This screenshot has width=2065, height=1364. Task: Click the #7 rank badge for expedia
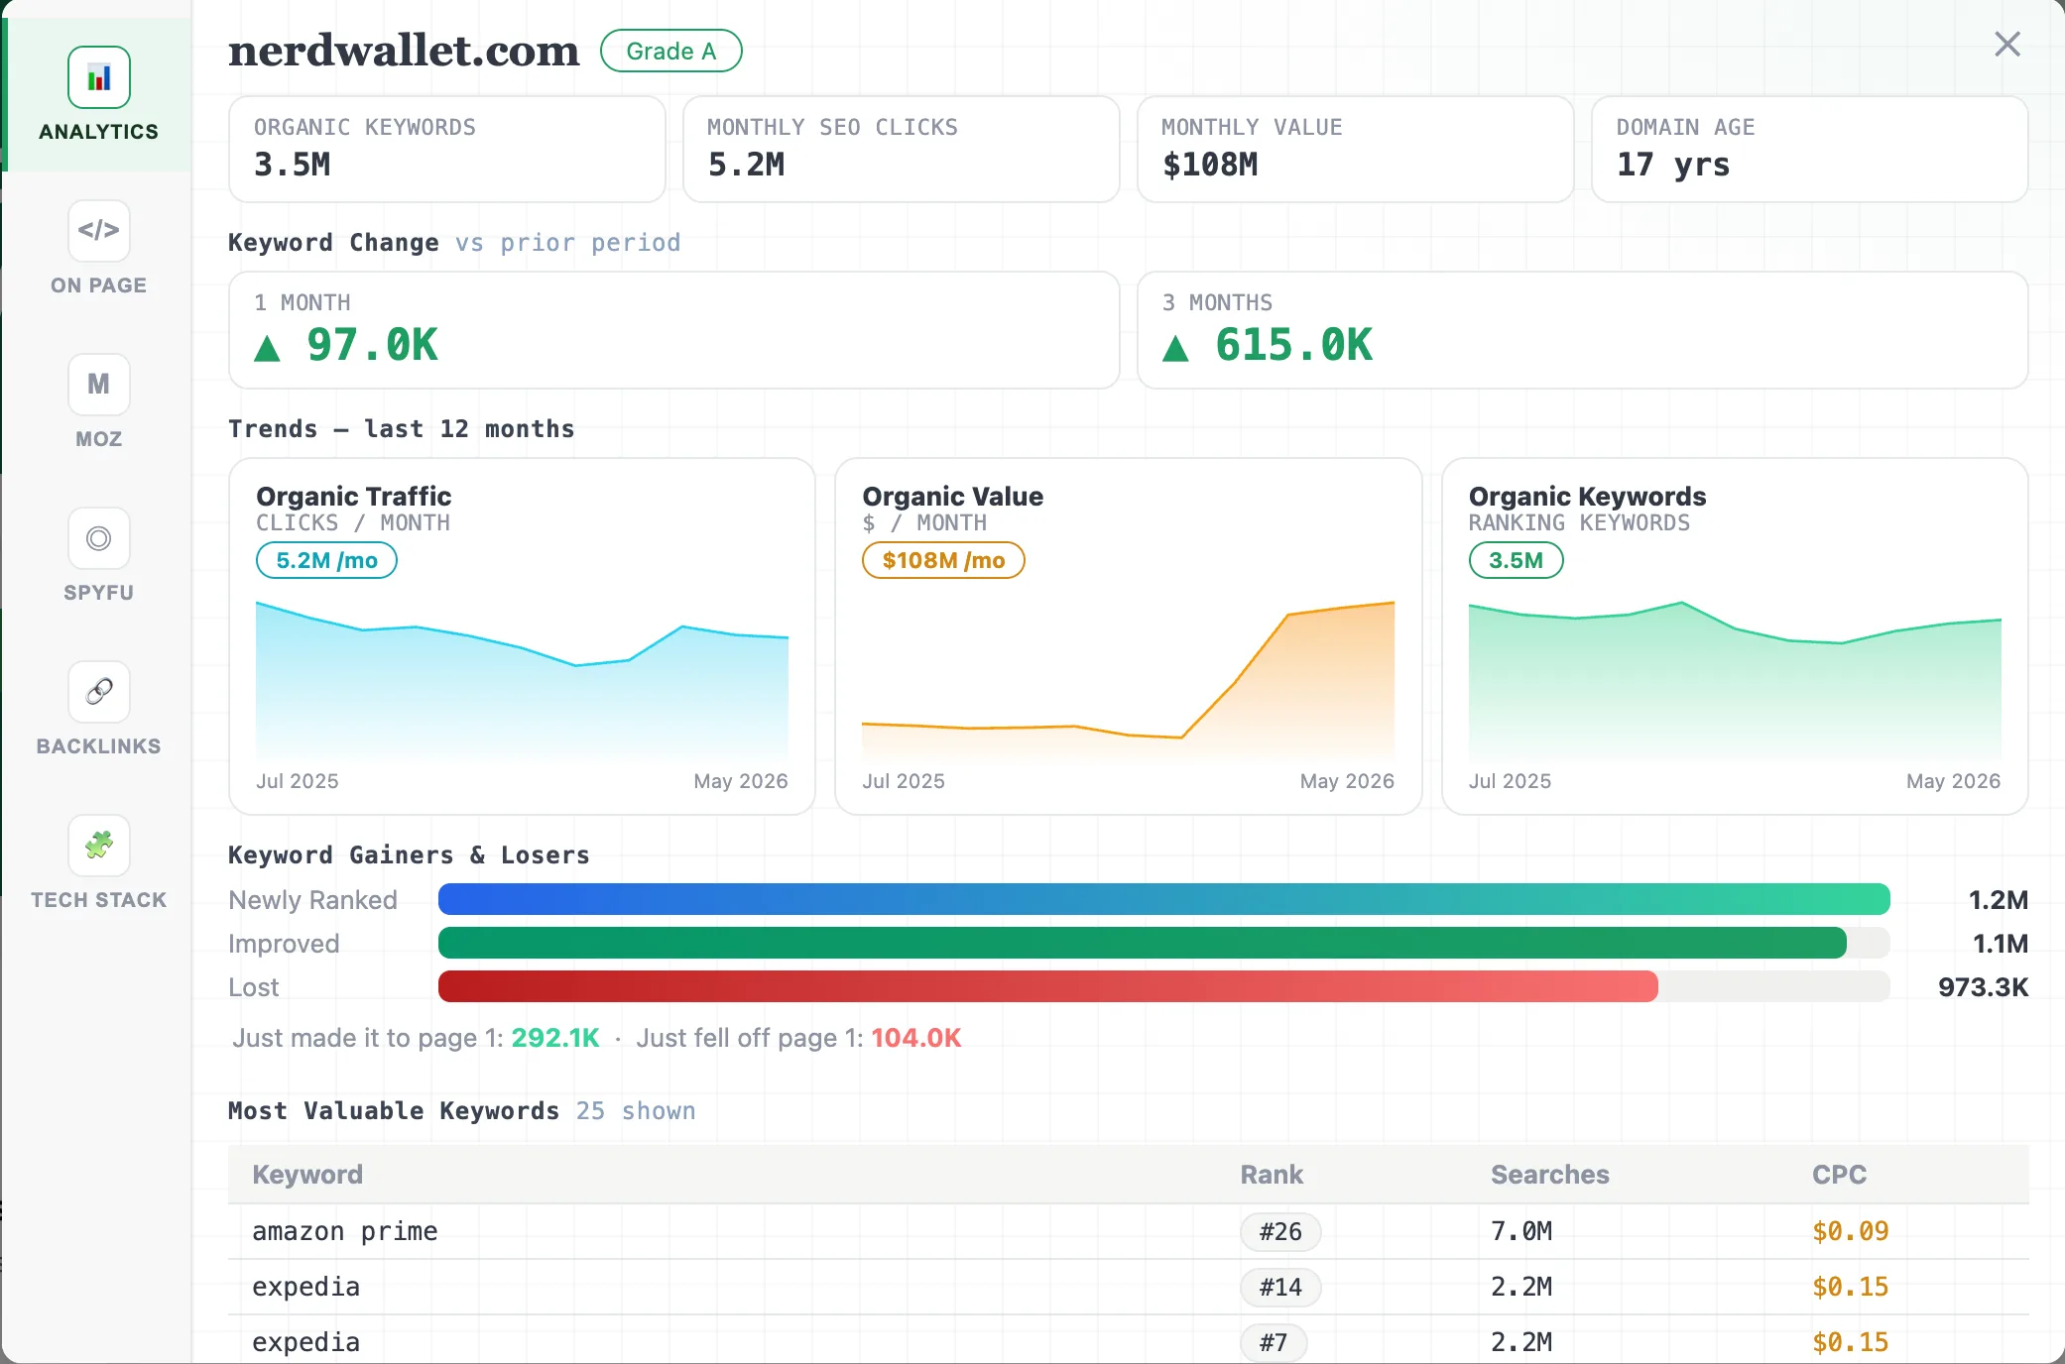pos(1274,1342)
